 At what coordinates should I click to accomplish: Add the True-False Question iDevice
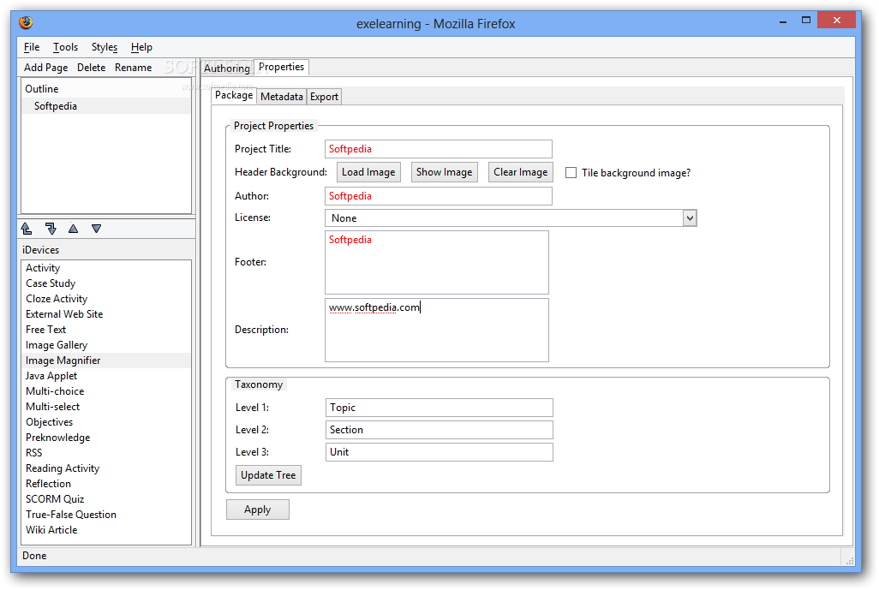tap(107, 515)
